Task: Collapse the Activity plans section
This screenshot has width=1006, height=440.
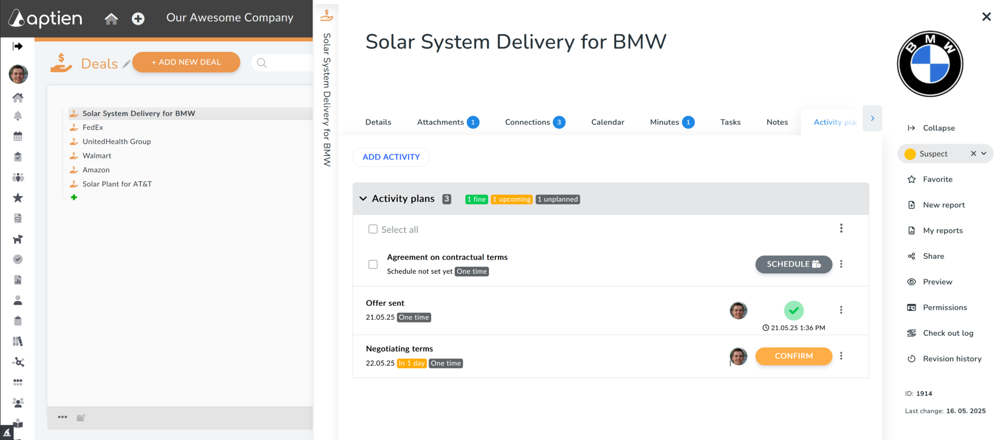Action: tap(363, 199)
